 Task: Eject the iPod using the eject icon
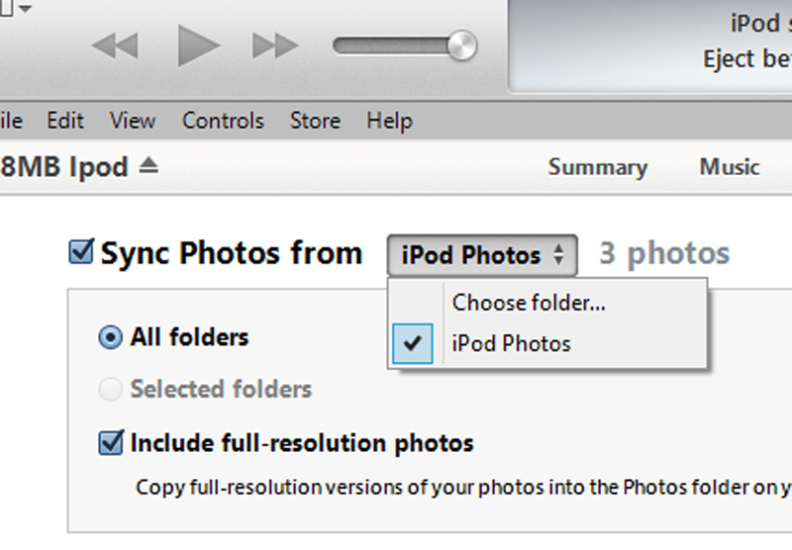coord(148,167)
